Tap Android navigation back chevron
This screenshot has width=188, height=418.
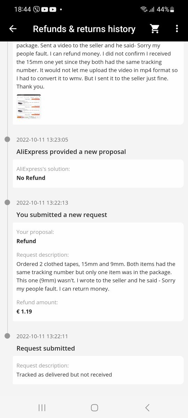147,408
